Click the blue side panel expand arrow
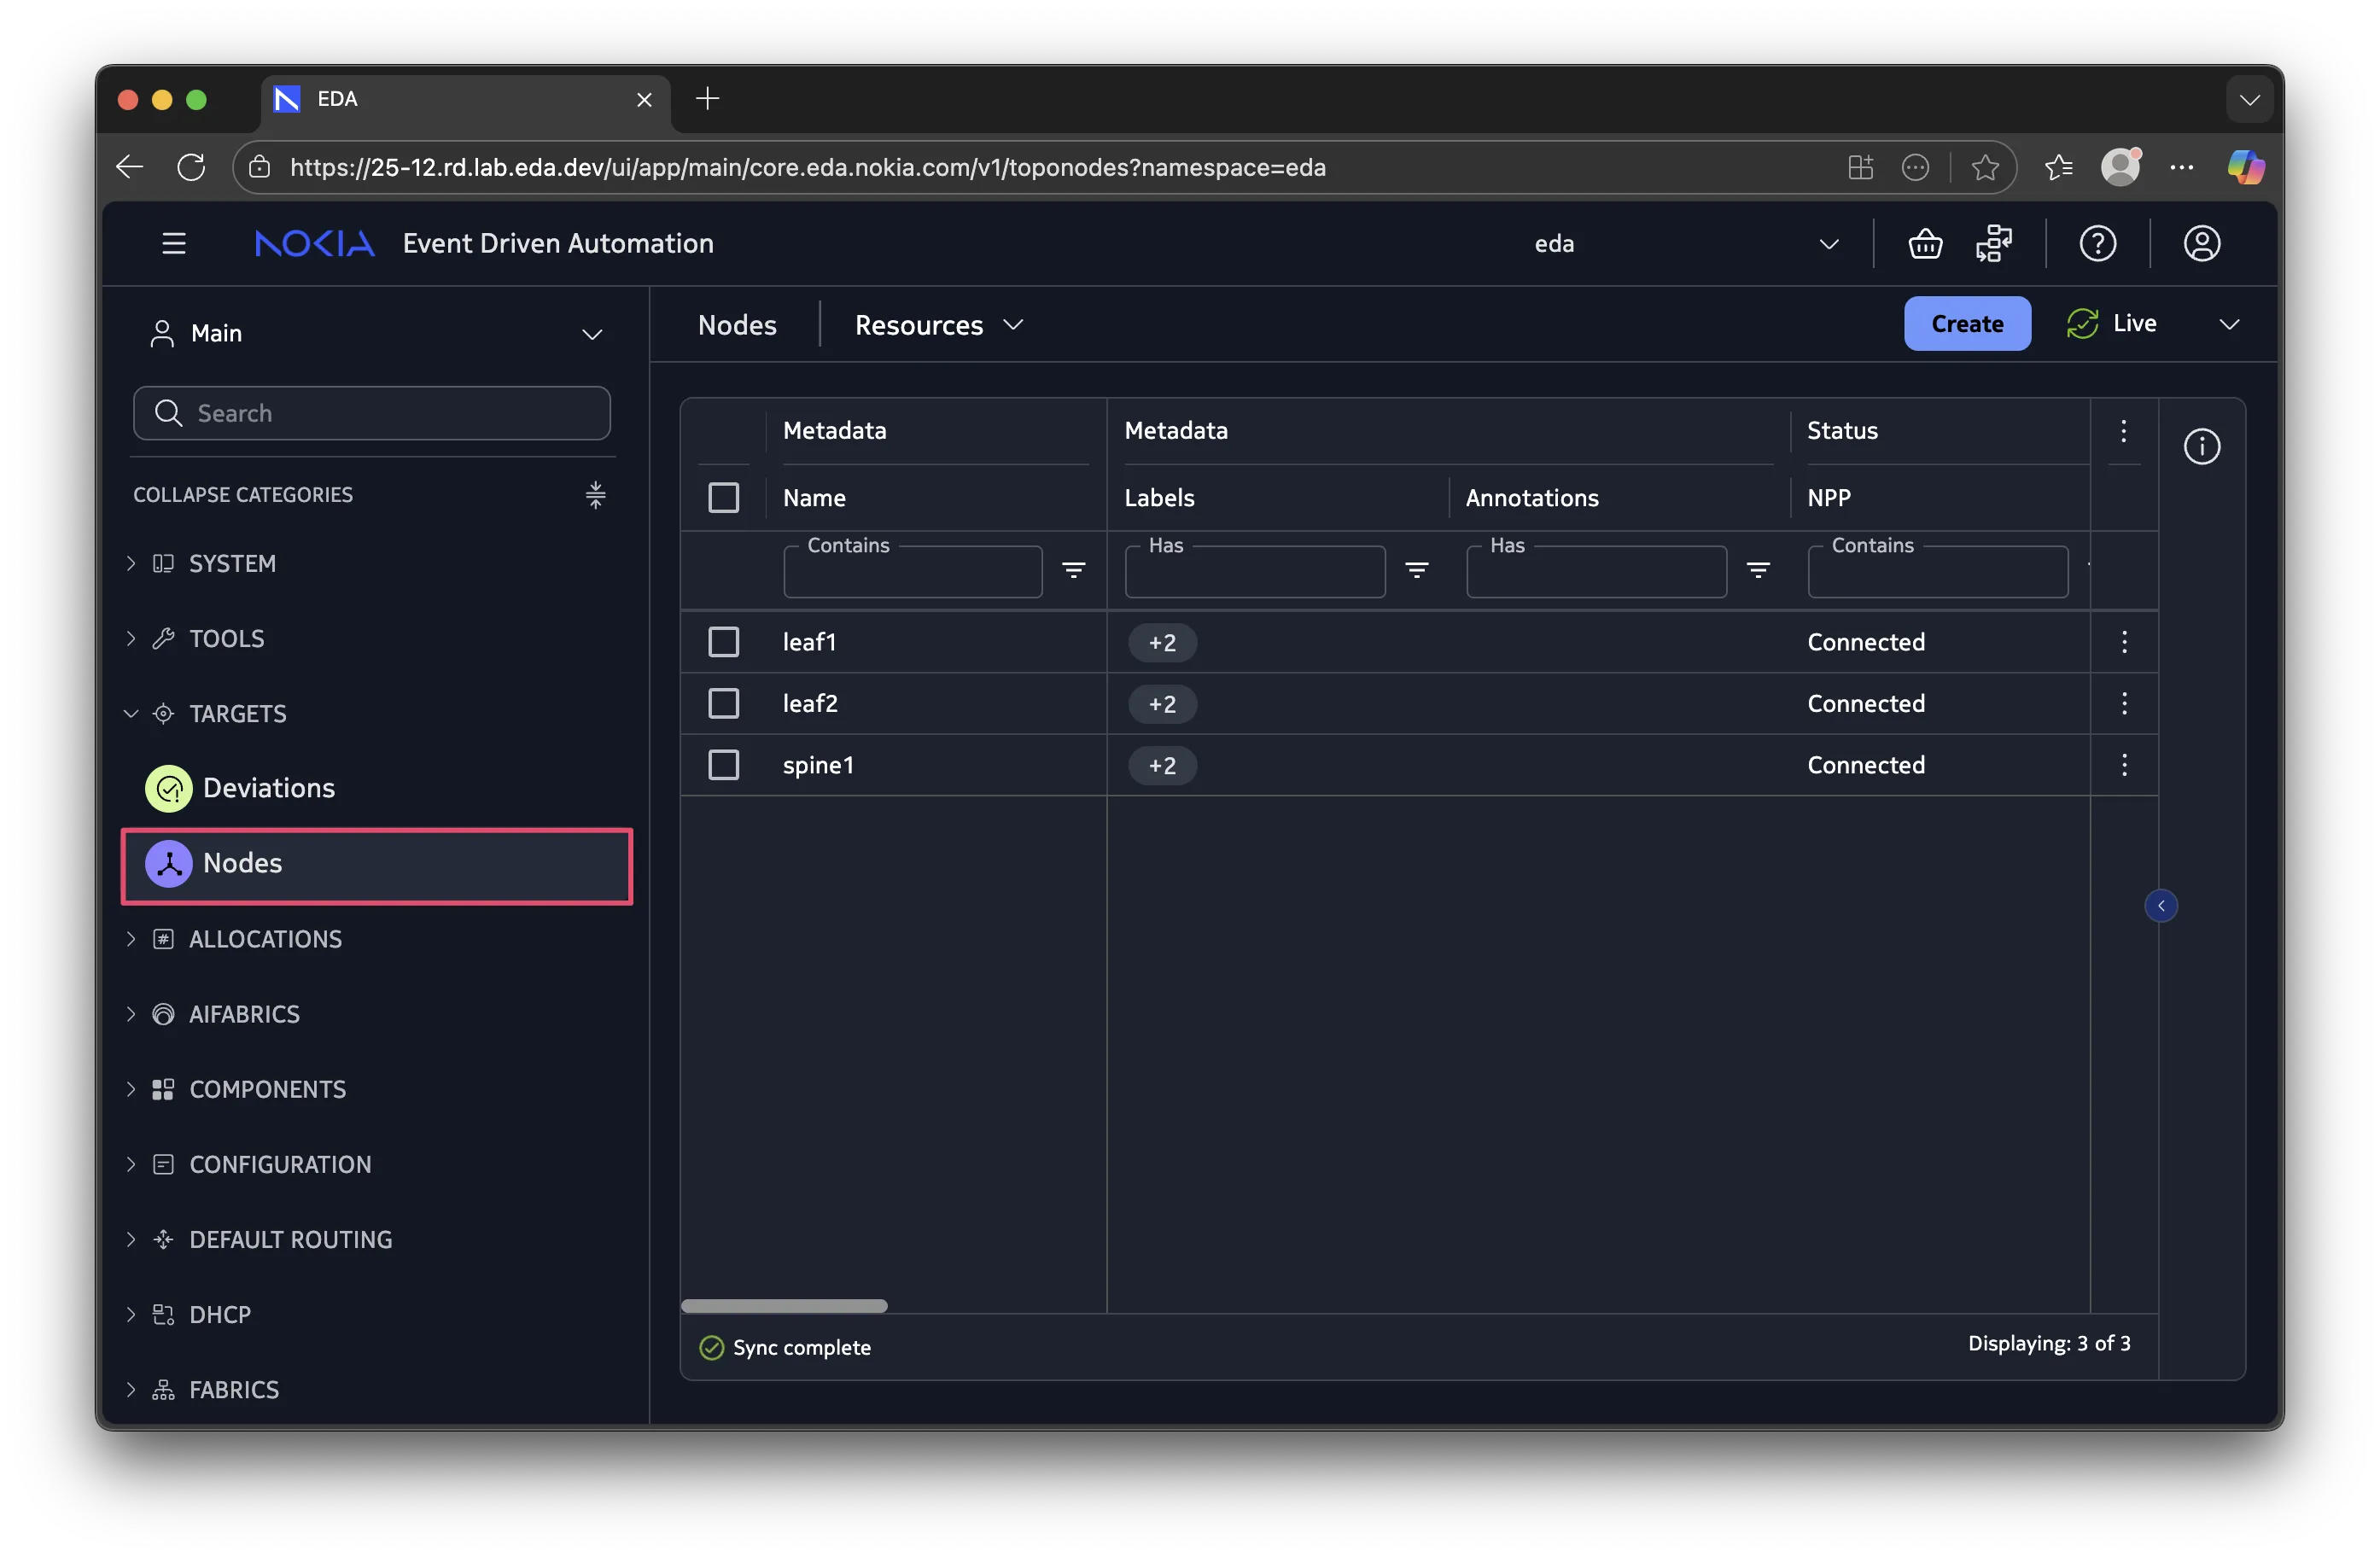Screen dimensions: 2380x1557 pos(2160,905)
